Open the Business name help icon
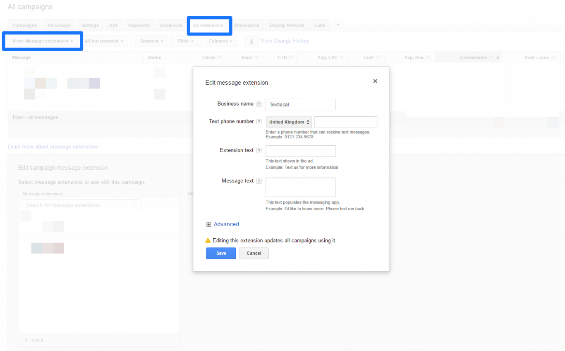This screenshot has height=351, width=565. (259, 104)
